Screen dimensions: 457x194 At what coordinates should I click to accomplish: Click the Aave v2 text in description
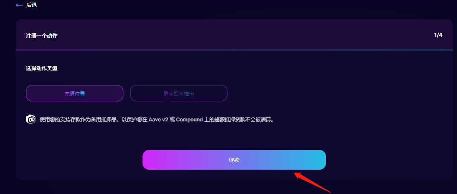(x=159, y=120)
